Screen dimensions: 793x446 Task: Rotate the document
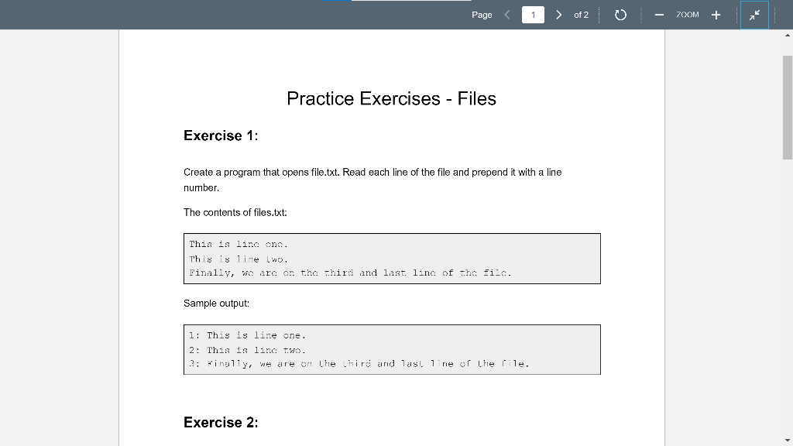point(620,14)
